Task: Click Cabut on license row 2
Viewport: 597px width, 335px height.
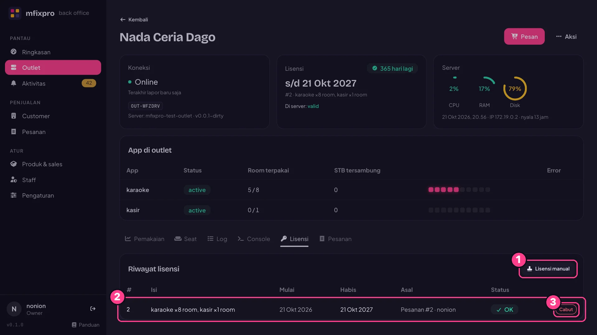Action: coord(566,309)
